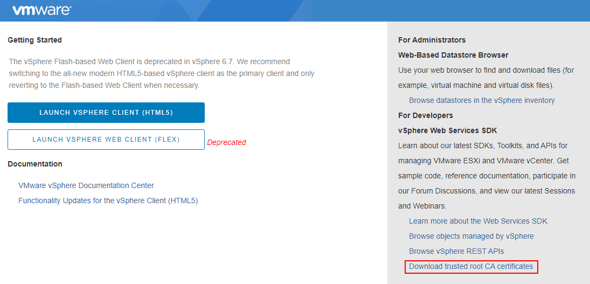Launch the vSphere Web Client (FLEX)
Image resolution: width=590 pixels, height=284 pixels.
click(x=106, y=140)
